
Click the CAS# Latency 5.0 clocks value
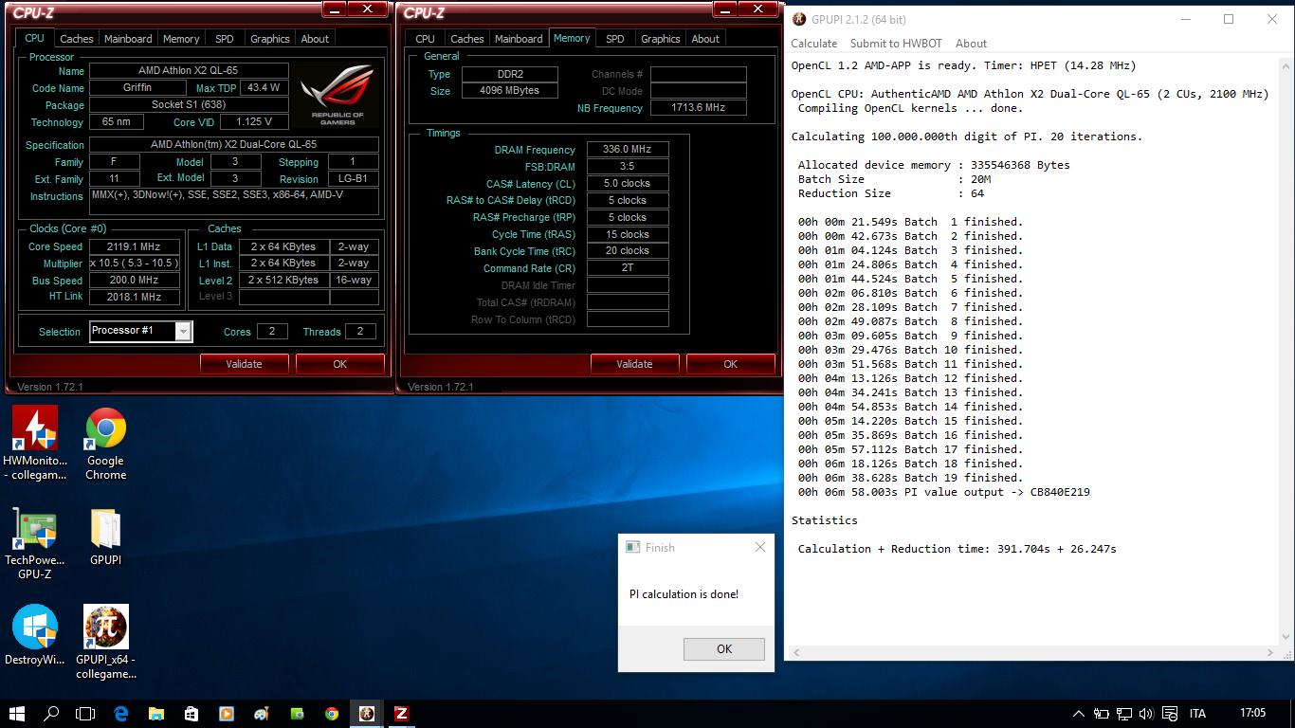pyautogui.click(x=628, y=184)
